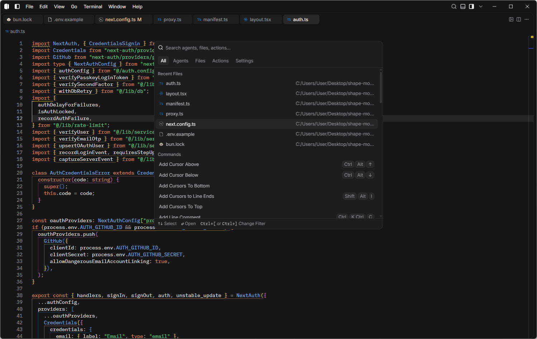The image size is (537, 339).
Task: Click the bun icon beside bun.lock in Recent Files
Action: [x=161, y=144]
